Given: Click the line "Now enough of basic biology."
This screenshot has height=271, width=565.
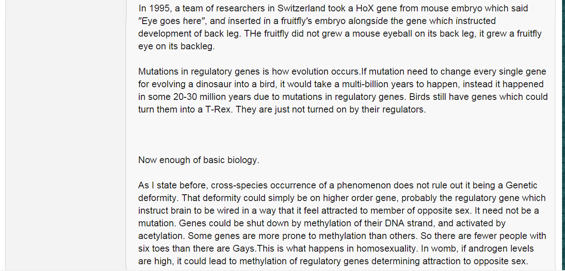Looking at the screenshot, I should pos(199,160).
